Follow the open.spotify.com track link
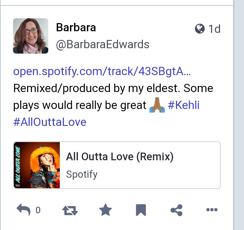The height and width of the screenshot is (230, 244). tap(102, 72)
